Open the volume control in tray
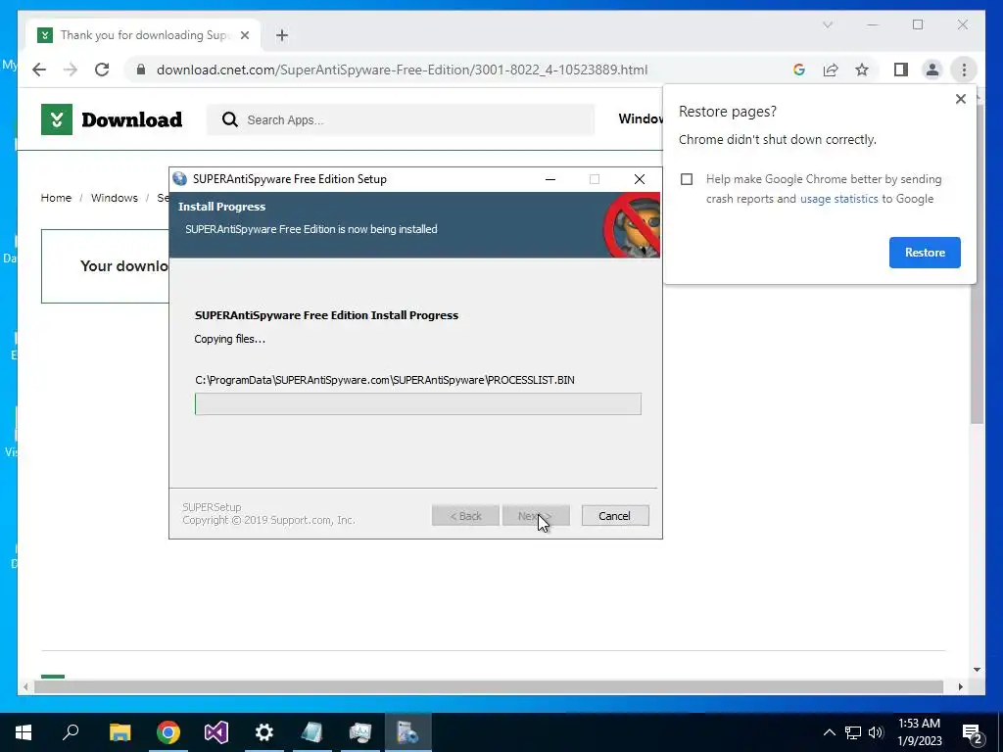 876,732
